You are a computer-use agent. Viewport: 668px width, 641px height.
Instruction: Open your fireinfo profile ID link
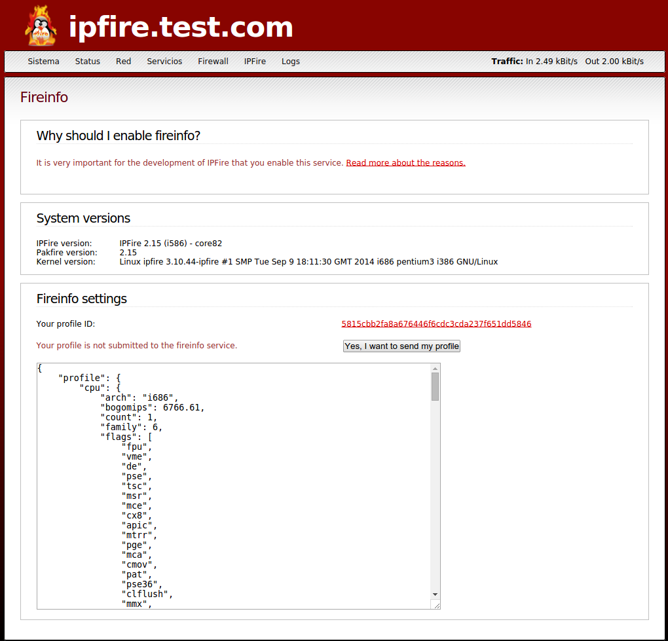436,323
